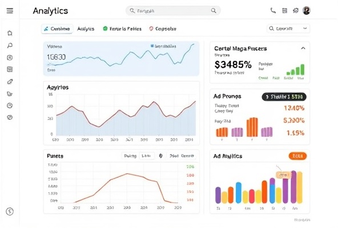Click the green mini bar chart in top-right card

pyautogui.click(x=296, y=70)
